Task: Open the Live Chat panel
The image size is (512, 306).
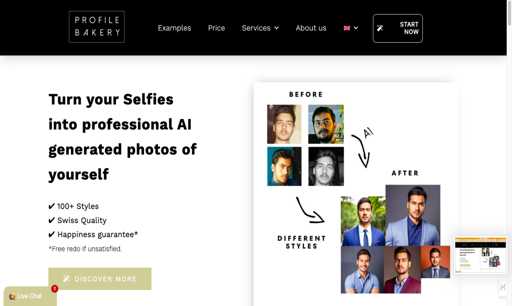Action: (29, 296)
